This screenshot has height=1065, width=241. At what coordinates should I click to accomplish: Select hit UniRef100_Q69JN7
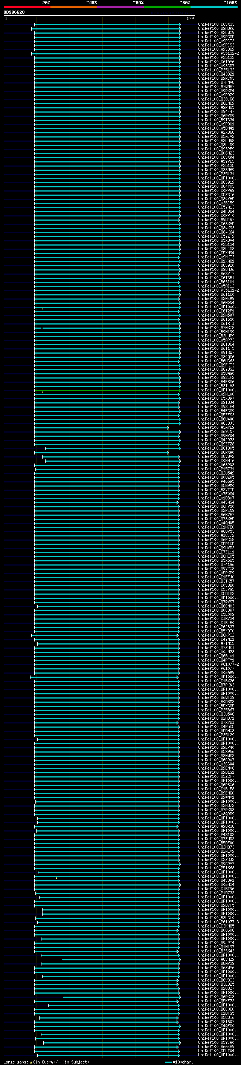[216, 431]
